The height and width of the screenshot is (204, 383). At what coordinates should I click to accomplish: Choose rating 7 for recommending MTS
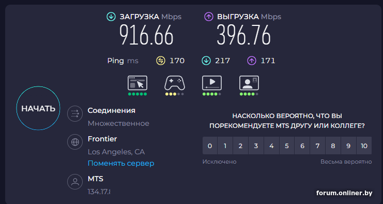pos(317,146)
